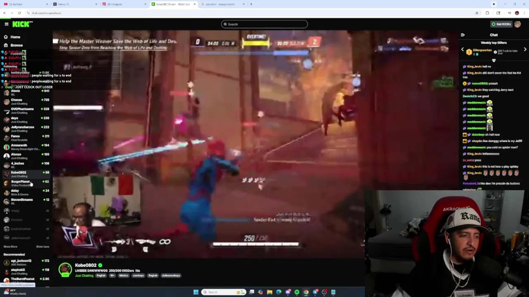529x297 pixels.
Task: Focus the Kick search box
Action: (x=264, y=24)
